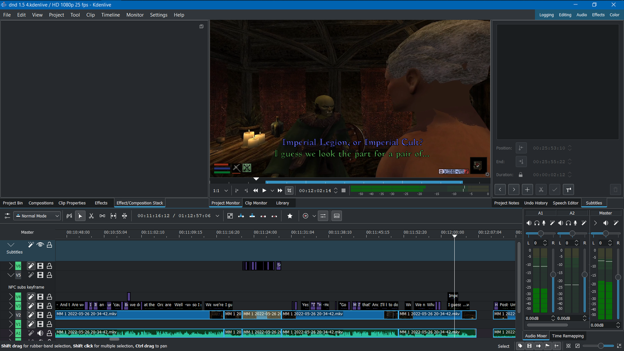The height and width of the screenshot is (351, 624).
Task: Fast forward the project monitor
Action: [x=280, y=191]
